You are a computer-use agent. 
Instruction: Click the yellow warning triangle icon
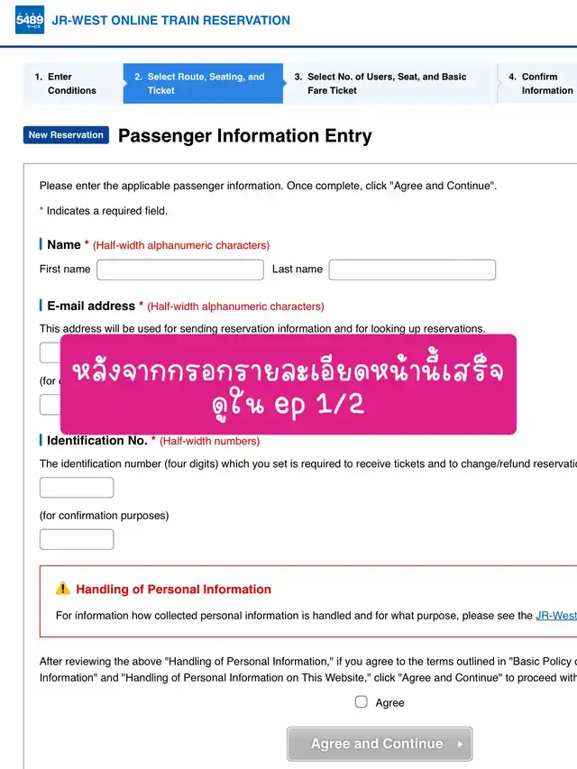click(63, 588)
